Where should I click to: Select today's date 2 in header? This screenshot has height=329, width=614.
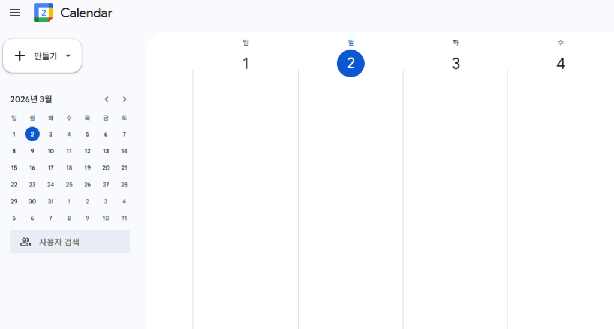(x=351, y=64)
